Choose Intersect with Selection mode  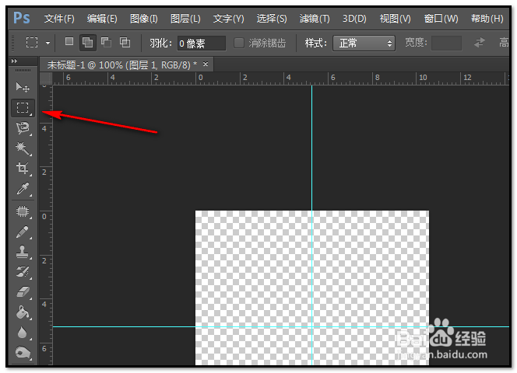pyautogui.click(x=125, y=42)
